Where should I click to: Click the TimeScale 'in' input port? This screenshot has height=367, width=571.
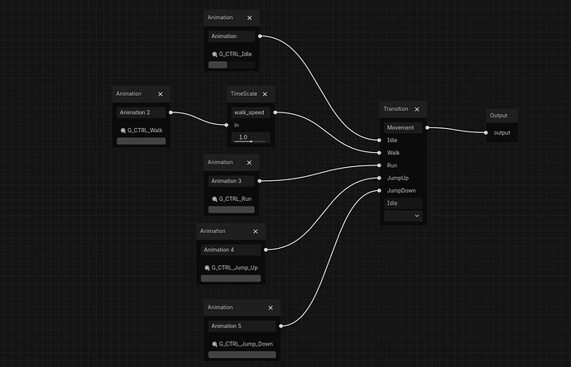(x=227, y=125)
